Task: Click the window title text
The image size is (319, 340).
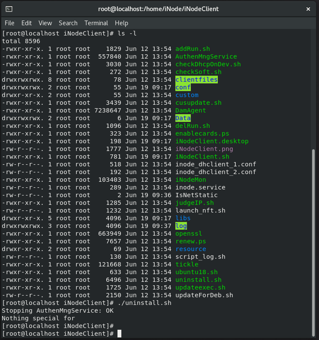Action: tap(158, 9)
